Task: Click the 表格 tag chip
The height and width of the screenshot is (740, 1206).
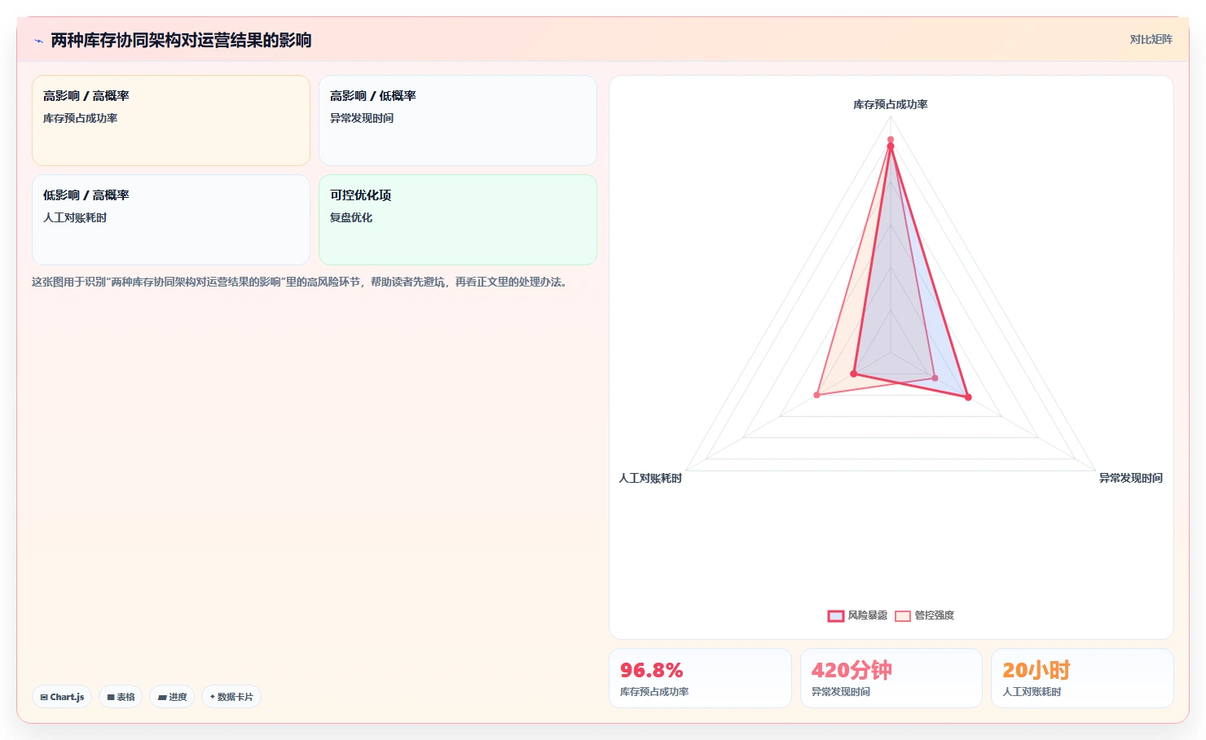Action: coord(121,697)
